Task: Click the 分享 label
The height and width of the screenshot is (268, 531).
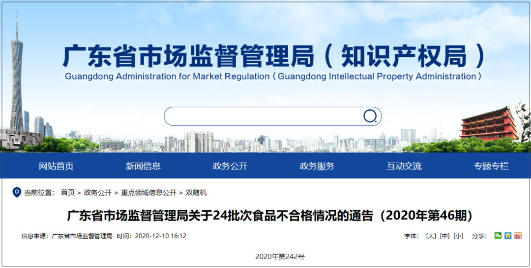Action: (479, 236)
